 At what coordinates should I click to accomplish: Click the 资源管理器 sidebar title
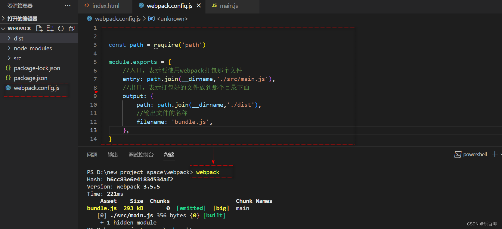(20, 6)
